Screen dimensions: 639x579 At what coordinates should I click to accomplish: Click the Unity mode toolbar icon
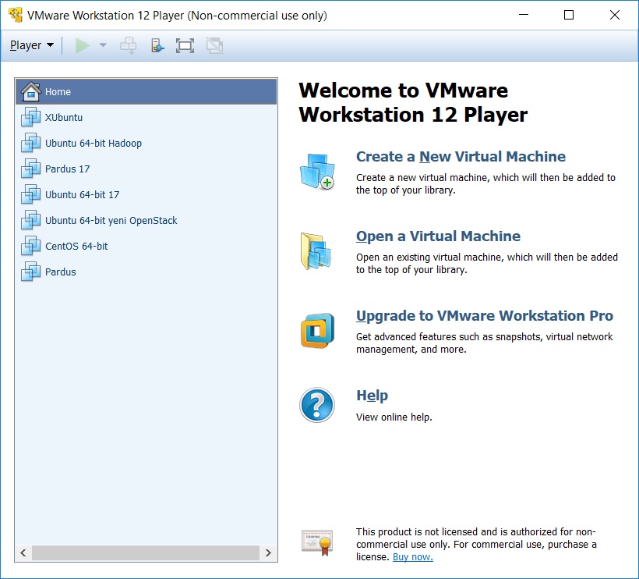click(214, 45)
